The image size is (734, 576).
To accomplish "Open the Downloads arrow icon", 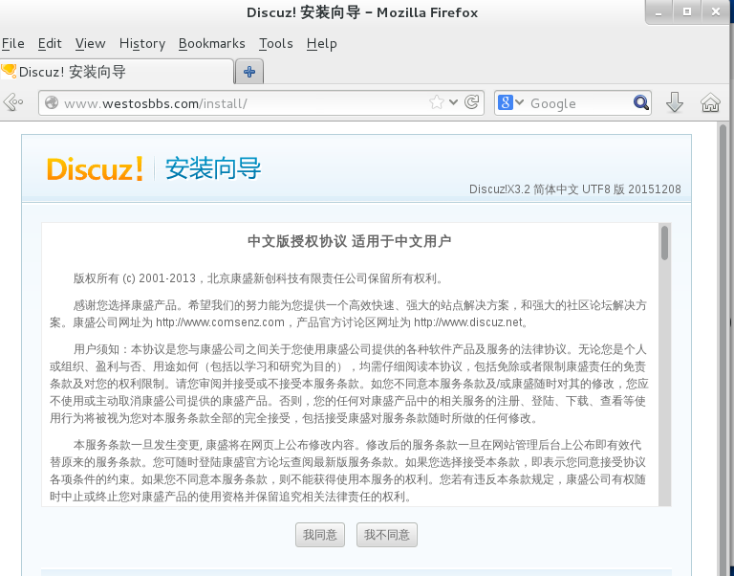I will click(675, 102).
